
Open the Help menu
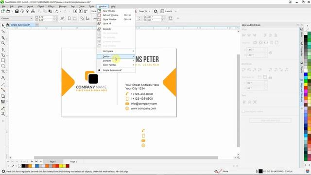113,6
